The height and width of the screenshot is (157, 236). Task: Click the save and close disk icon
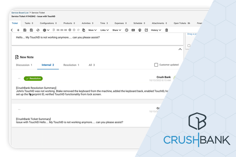[x=31, y=30]
